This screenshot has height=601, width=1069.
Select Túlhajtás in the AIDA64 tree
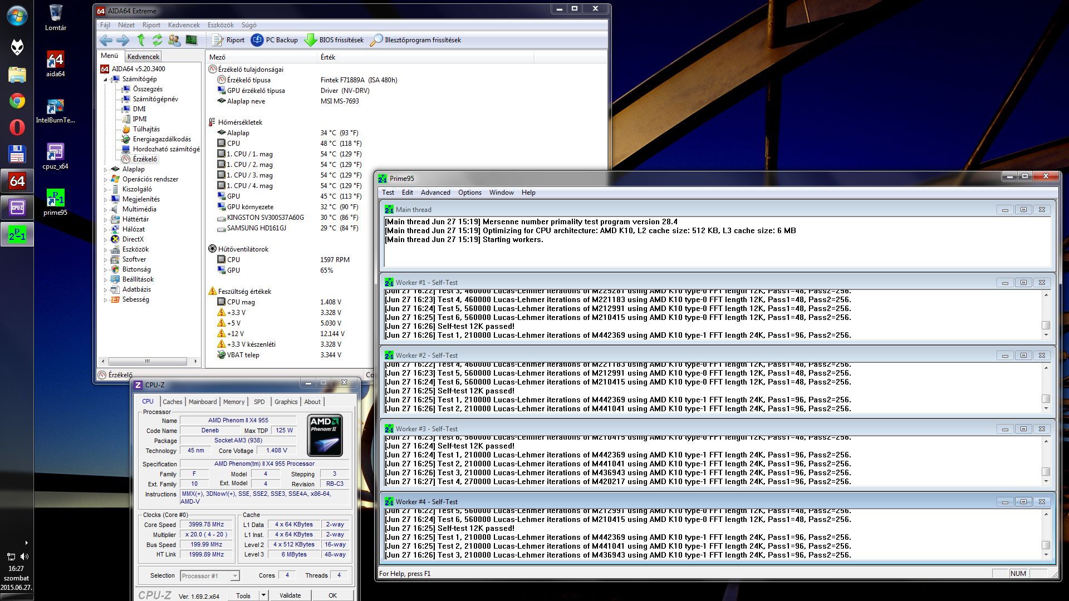(146, 129)
